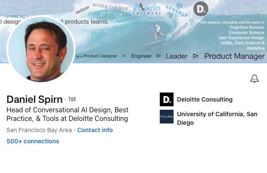Image resolution: width=267 pixels, height=173 pixels.
Task: Open the Contact info link
Action: click(x=95, y=130)
